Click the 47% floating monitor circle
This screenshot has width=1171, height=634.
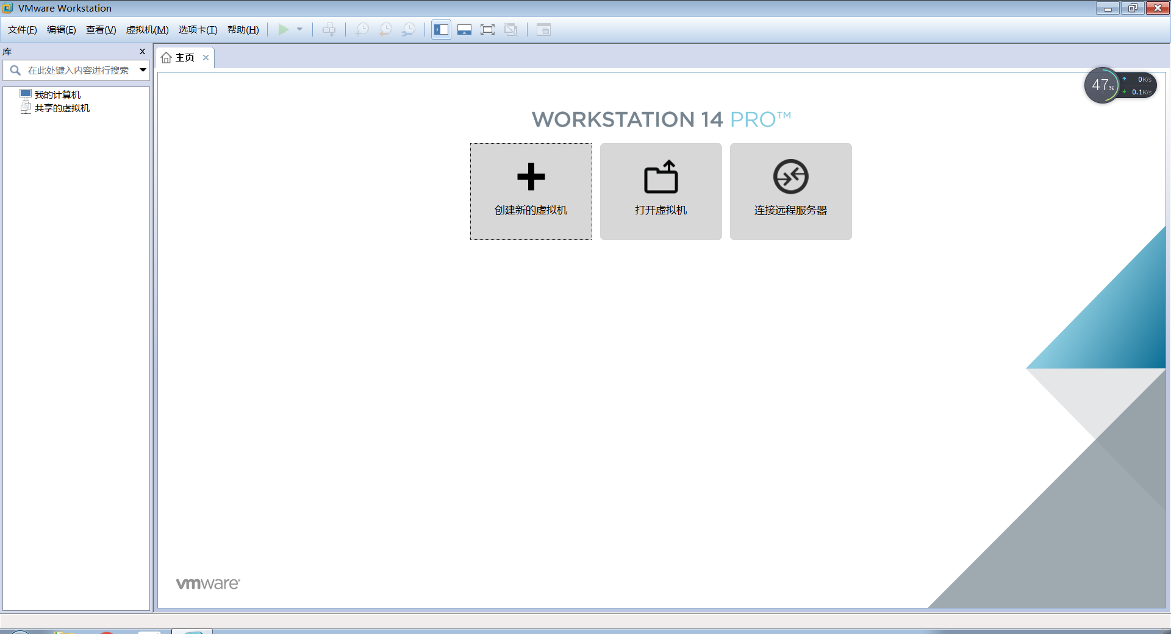click(x=1101, y=85)
